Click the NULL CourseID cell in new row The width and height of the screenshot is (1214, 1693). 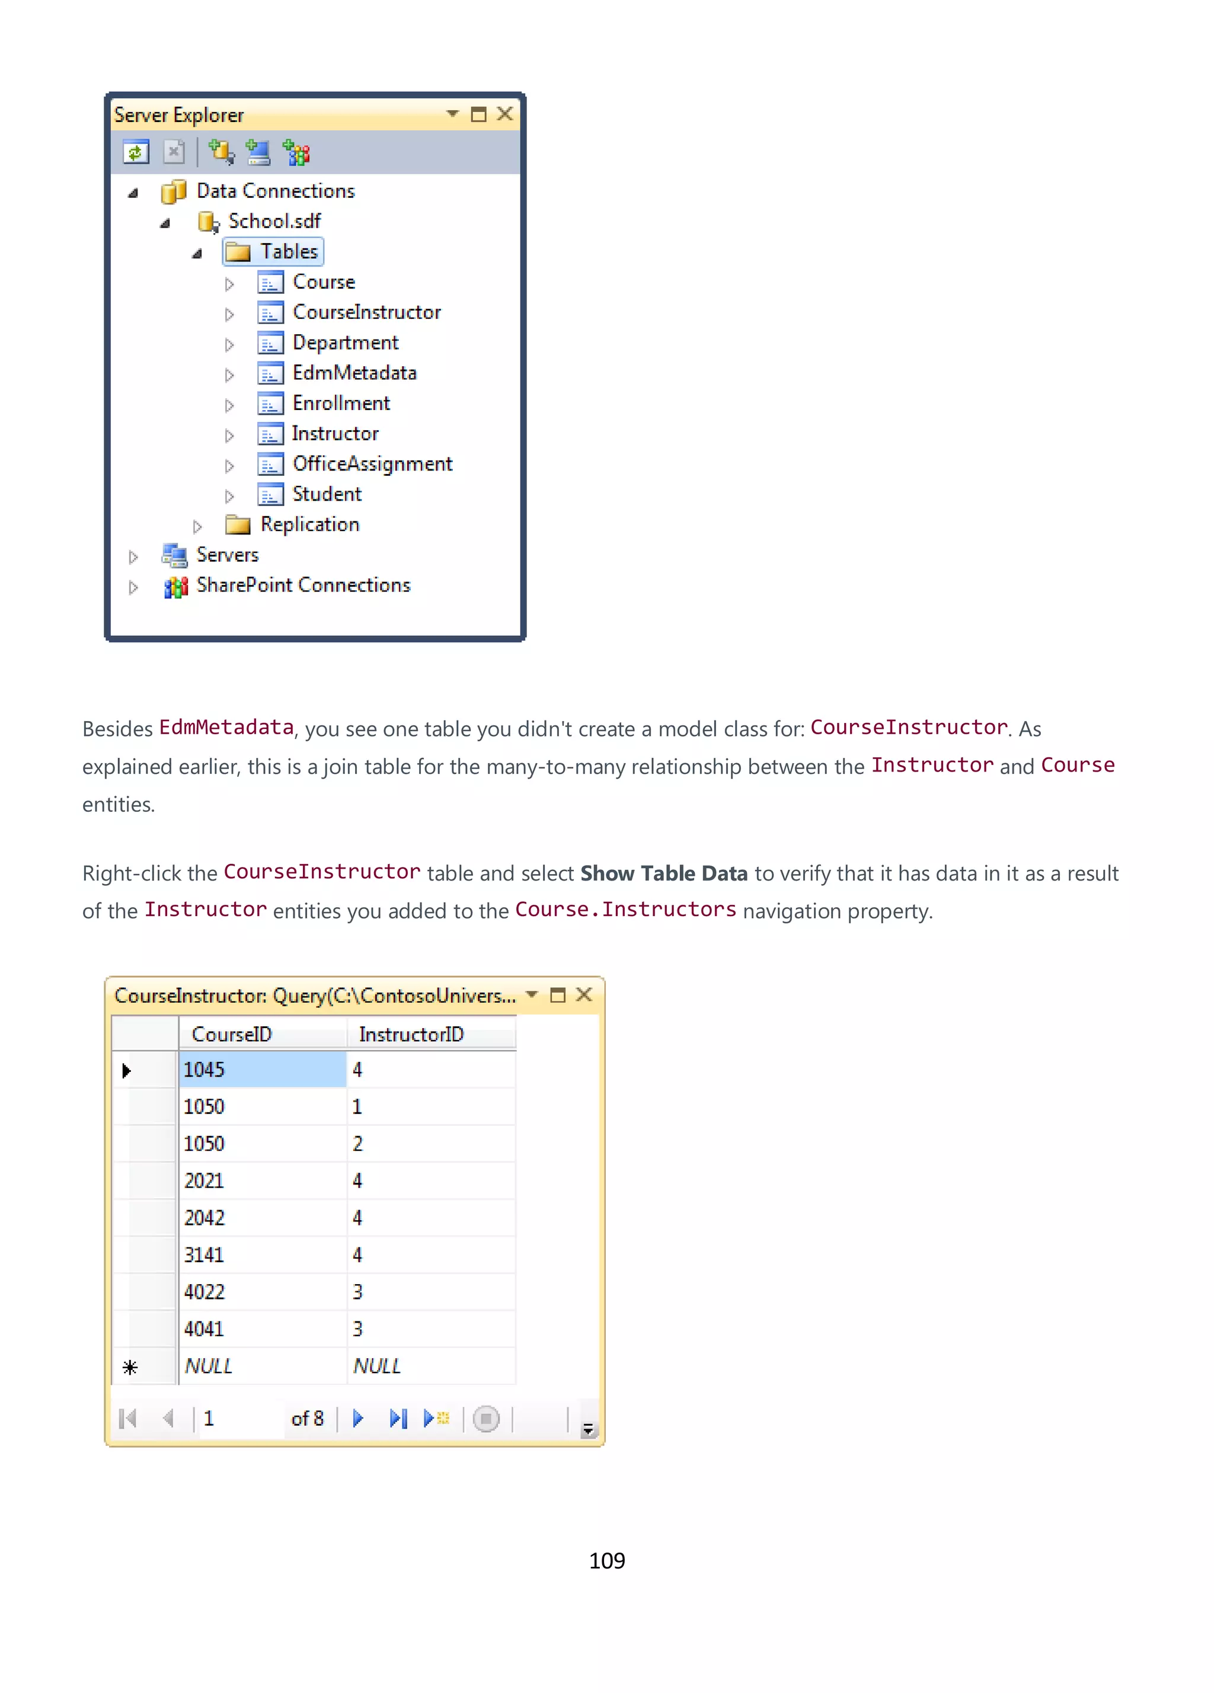coord(262,1366)
